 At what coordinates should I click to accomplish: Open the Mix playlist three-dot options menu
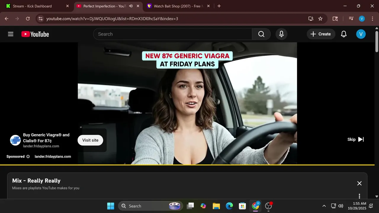coord(359,196)
